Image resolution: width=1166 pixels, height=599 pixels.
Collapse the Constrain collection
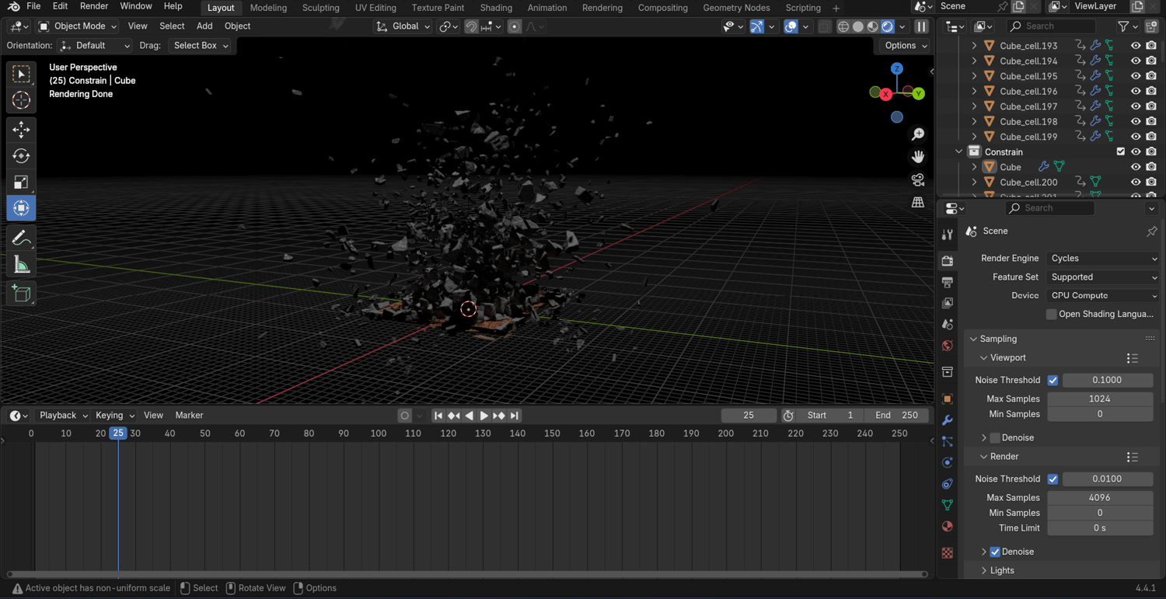[x=959, y=151]
